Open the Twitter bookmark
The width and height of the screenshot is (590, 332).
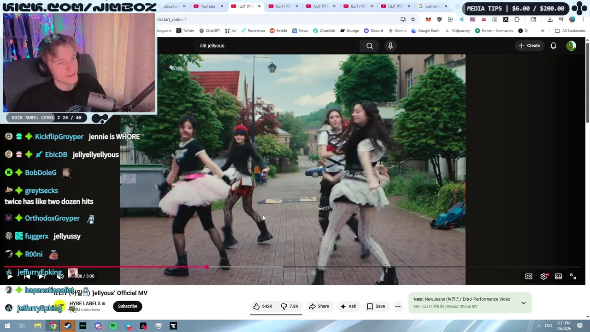tap(185, 31)
